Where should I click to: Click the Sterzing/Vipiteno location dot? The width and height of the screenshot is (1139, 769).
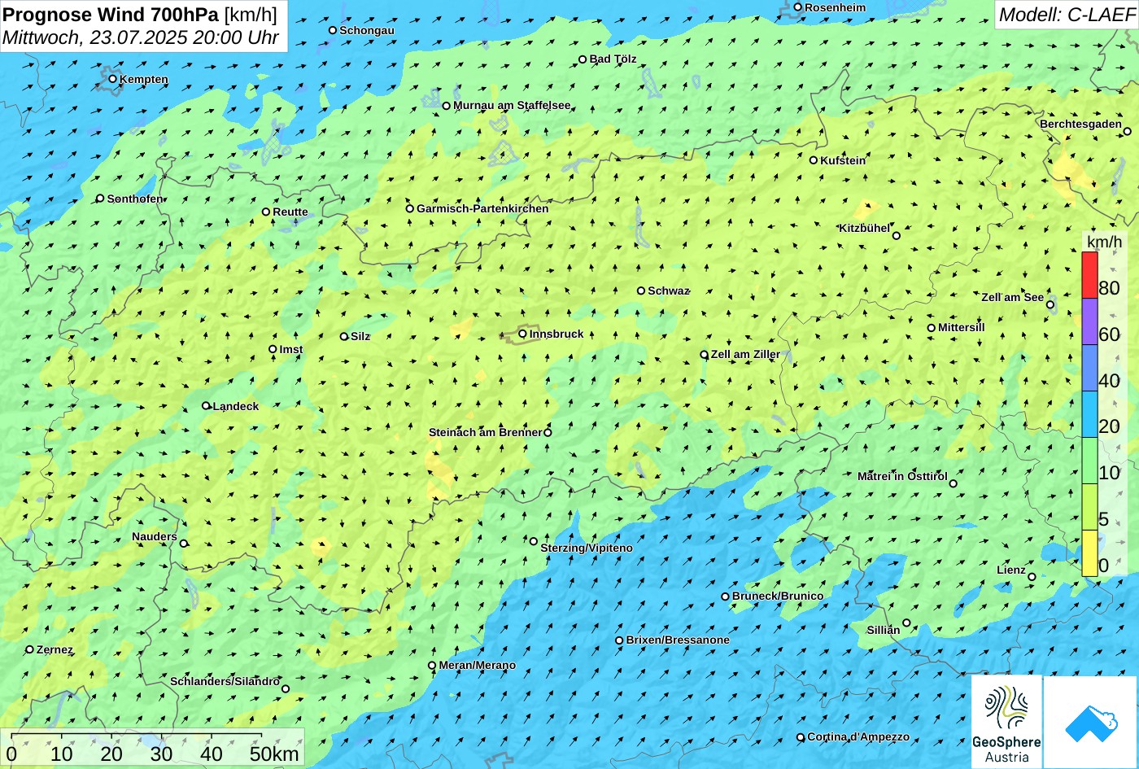click(x=534, y=541)
